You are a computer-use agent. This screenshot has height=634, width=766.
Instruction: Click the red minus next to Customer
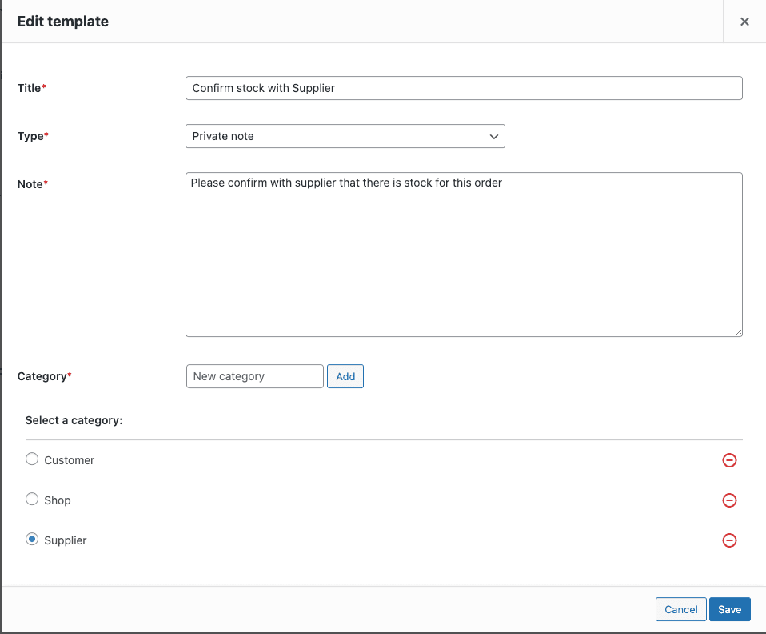729,460
